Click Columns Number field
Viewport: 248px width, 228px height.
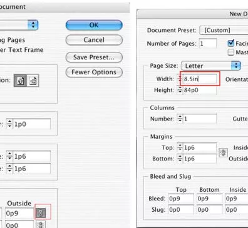200,119
